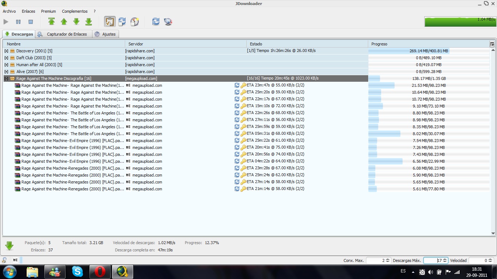497x279 pixels.
Task: Expand the Discovery (2001) package
Action: [6, 51]
